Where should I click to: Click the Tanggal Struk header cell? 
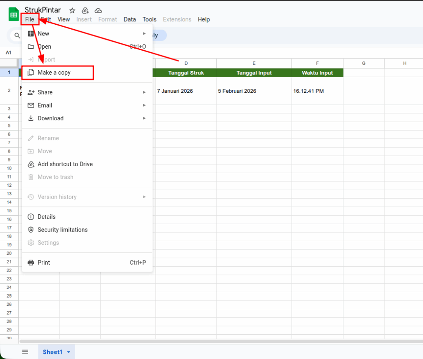186,73
